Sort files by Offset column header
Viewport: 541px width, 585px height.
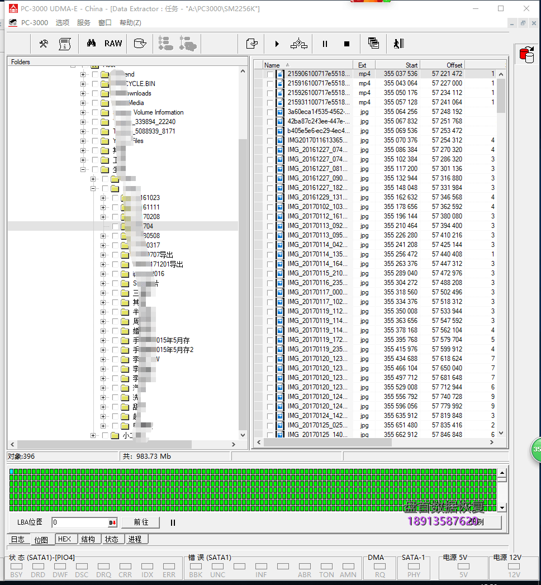tap(442, 65)
